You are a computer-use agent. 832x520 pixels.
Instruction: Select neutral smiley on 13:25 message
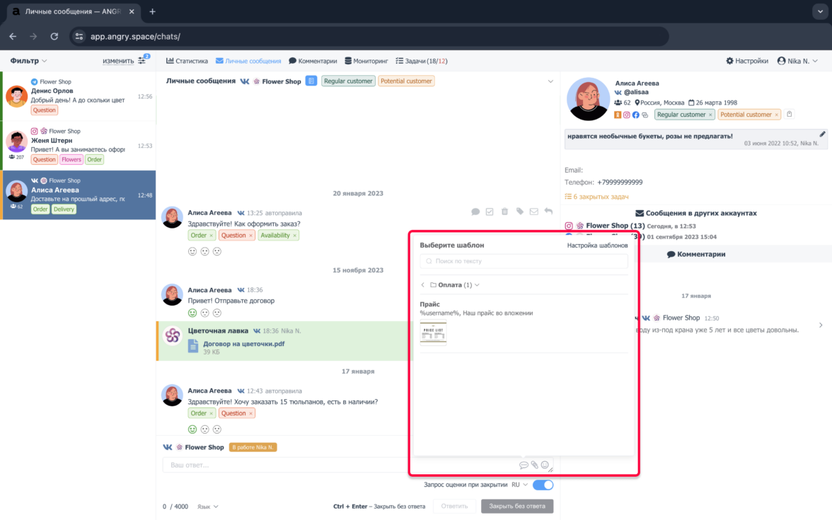coord(205,252)
